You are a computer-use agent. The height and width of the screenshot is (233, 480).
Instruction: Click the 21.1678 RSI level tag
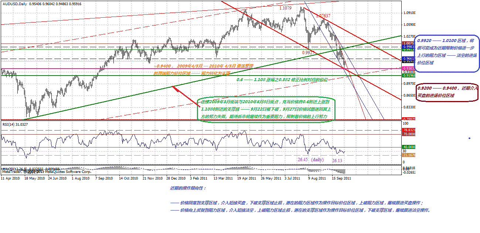point(408,155)
